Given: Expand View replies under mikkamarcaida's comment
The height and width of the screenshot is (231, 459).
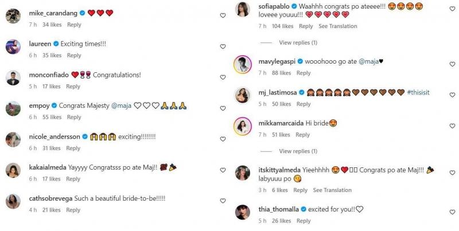Looking at the screenshot, I should pyautogui.click(x=298, y=151).
